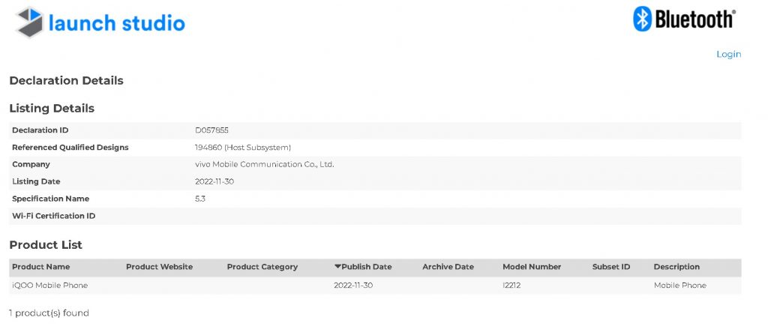Viewport: 768px width, 332px height.
Task: Click the launch studio cube logo icon
Action: coord(29,22)
